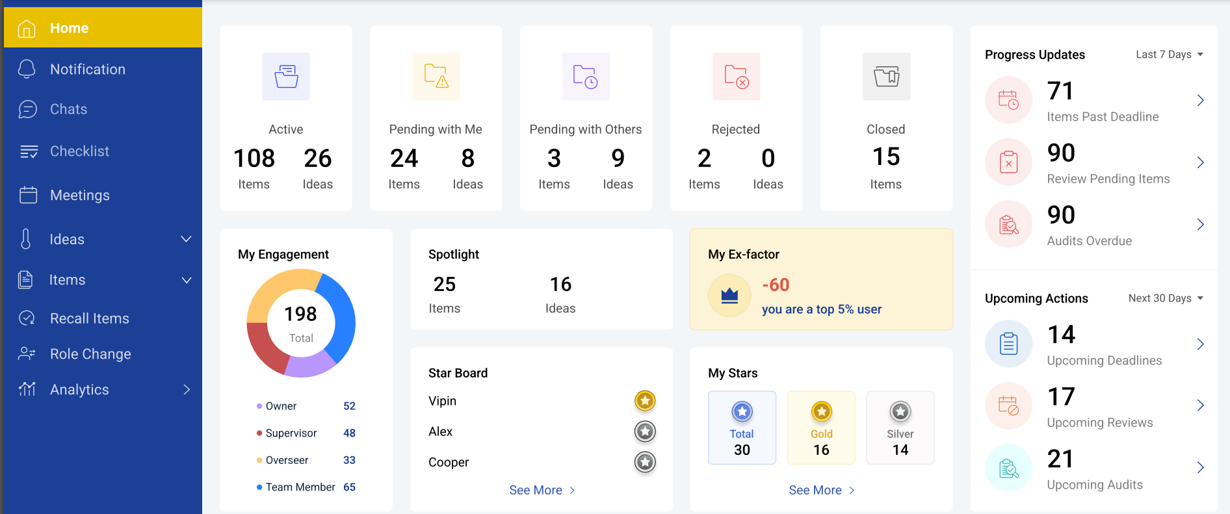This screenshot has width=1230, height=514.
Task: Click the Upcoming Deadlines clipboard icon
Action: pyautogui.click(x=1009, y=344)
